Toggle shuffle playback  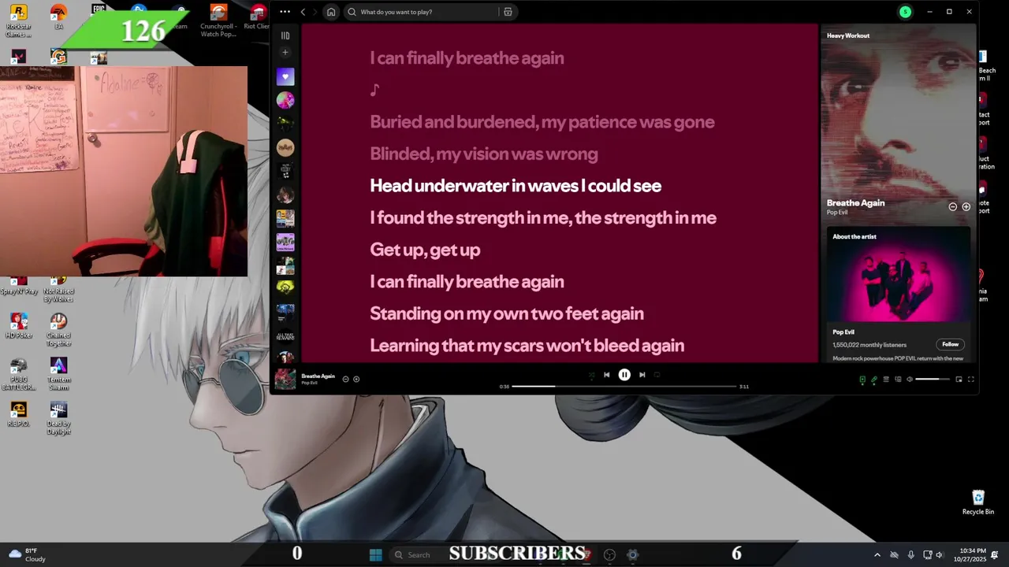click(591, 375)
